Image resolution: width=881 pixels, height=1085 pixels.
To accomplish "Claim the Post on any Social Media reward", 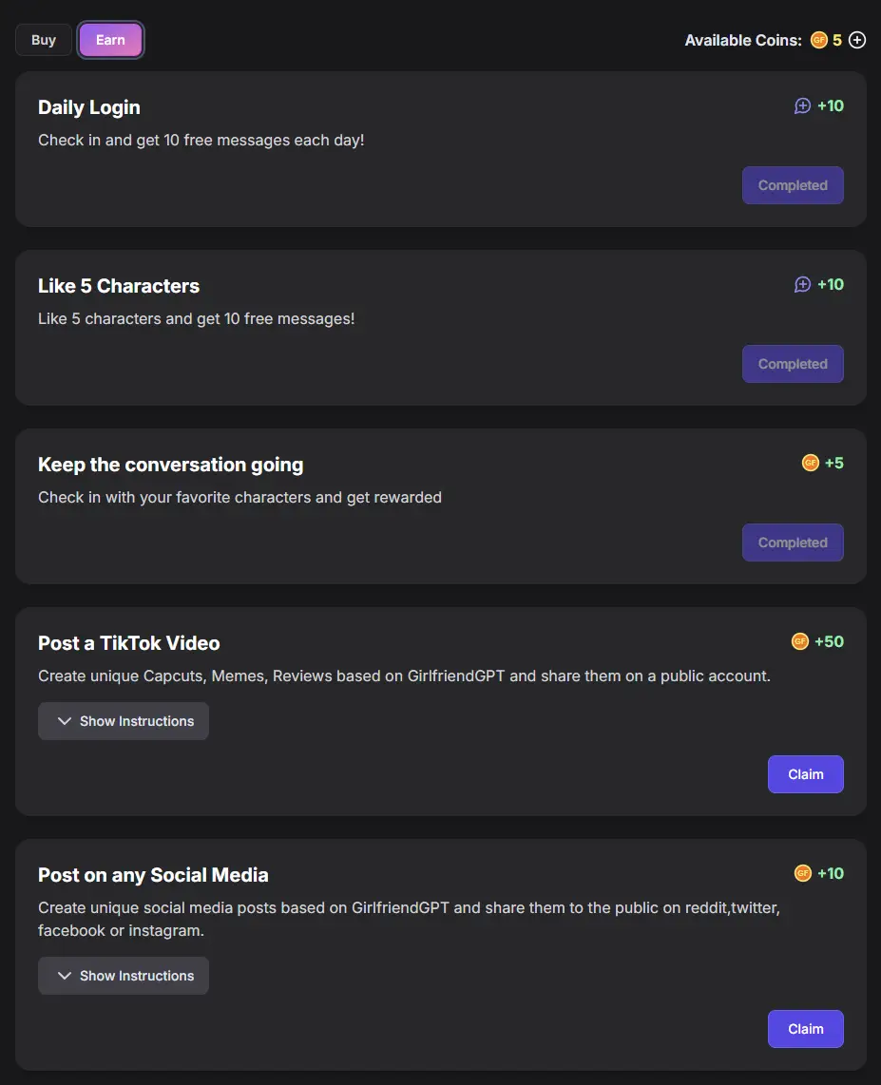I will [x=806, y=1029].
